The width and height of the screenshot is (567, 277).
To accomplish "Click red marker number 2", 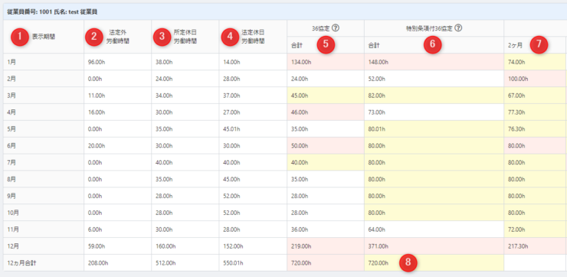I will click(94, 37).
